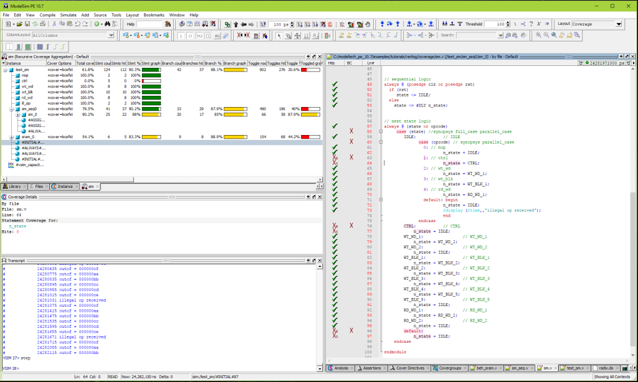
Task: Click the Step Over blue arrow icon
Action: 389,25
